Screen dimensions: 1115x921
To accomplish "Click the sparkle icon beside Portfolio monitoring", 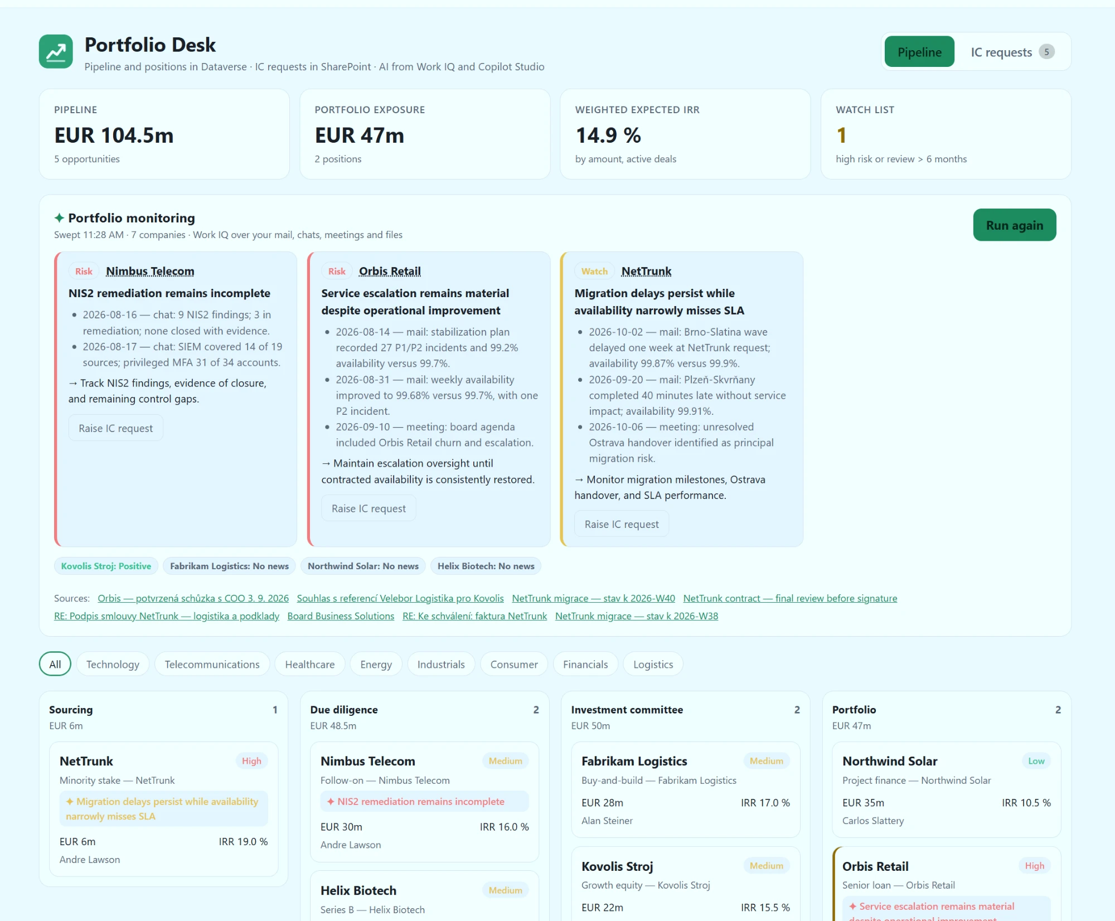I will pyautogui.click(x=59, y=218).
